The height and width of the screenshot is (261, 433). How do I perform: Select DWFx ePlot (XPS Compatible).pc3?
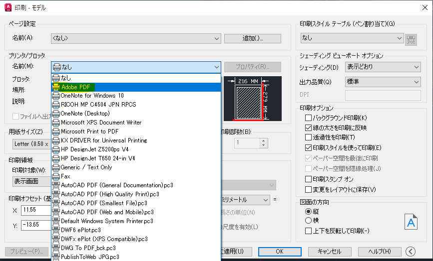(136, 239)
